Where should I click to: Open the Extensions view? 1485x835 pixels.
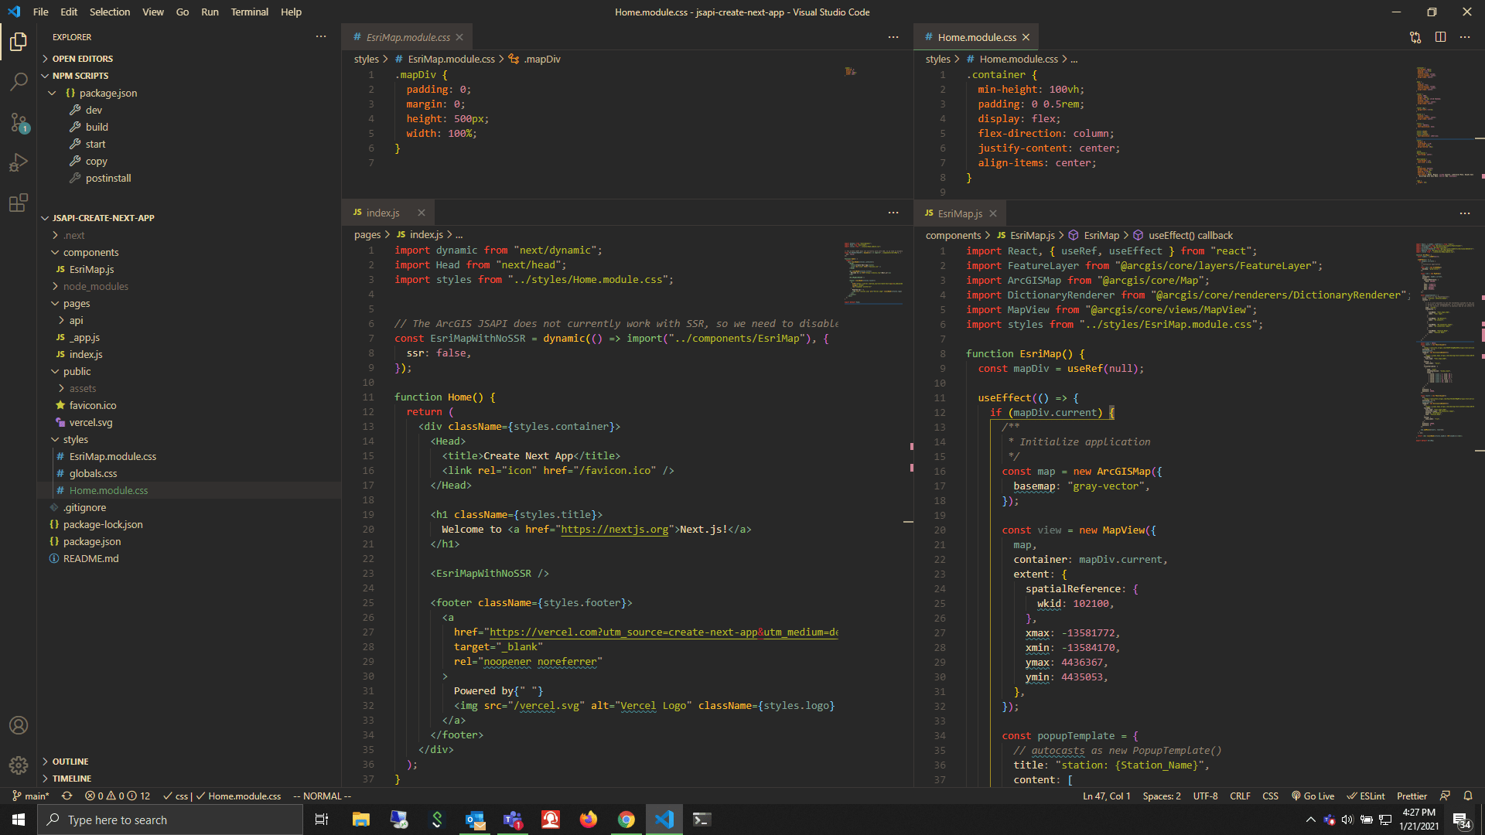[x=19, y=203]
